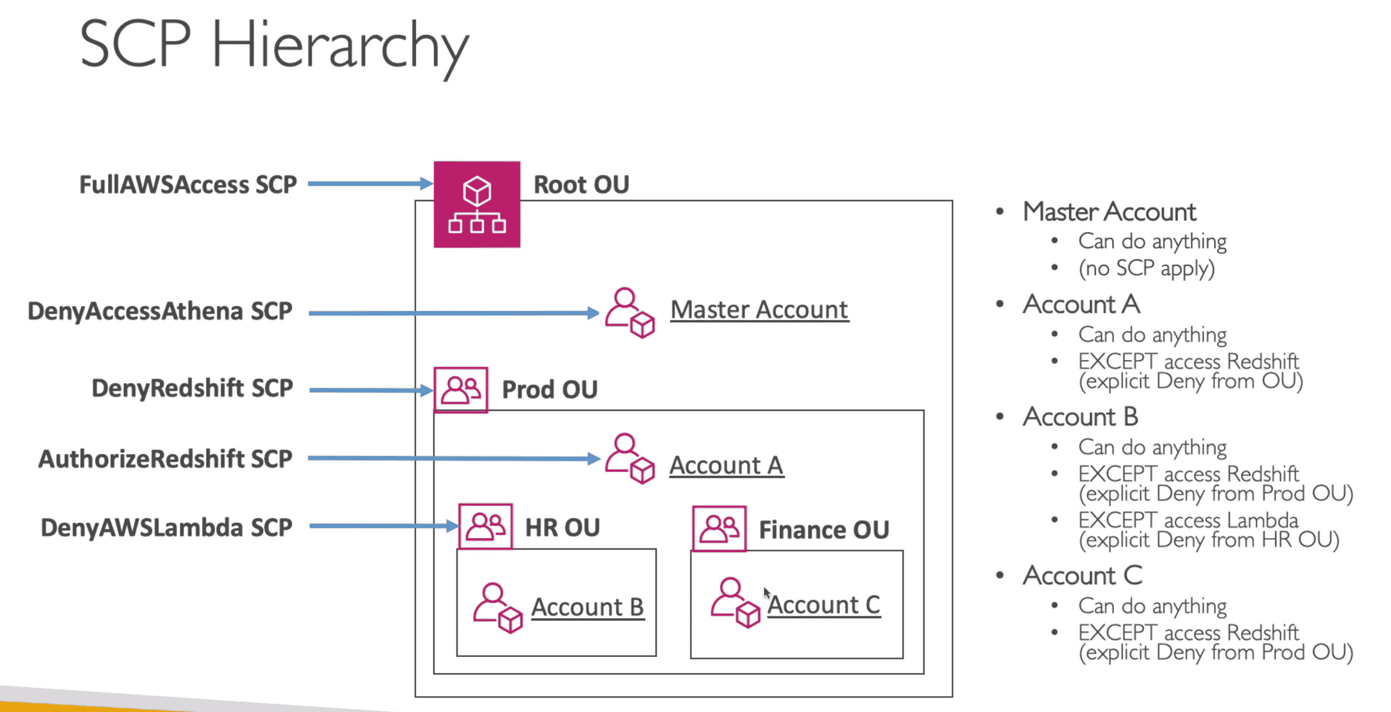Click the Account A user icon
Image resolution: width=1391 pixels, height=712 pixels.
pos(629,459)
